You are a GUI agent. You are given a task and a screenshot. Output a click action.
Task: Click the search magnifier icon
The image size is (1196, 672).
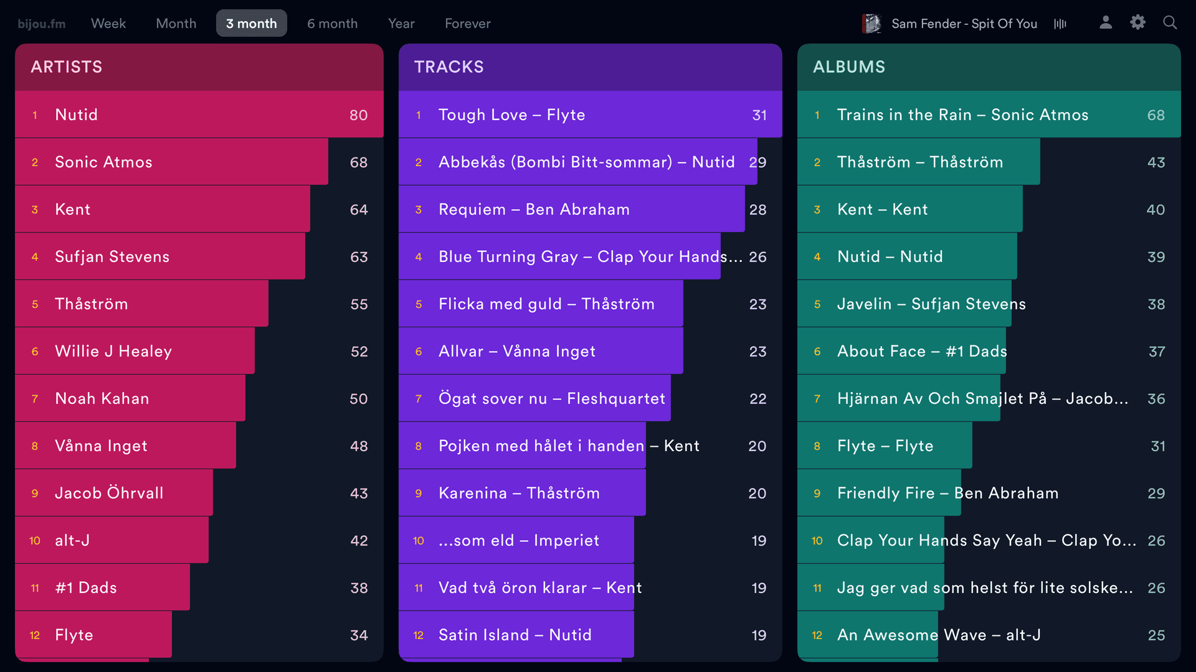point(1170,23)
